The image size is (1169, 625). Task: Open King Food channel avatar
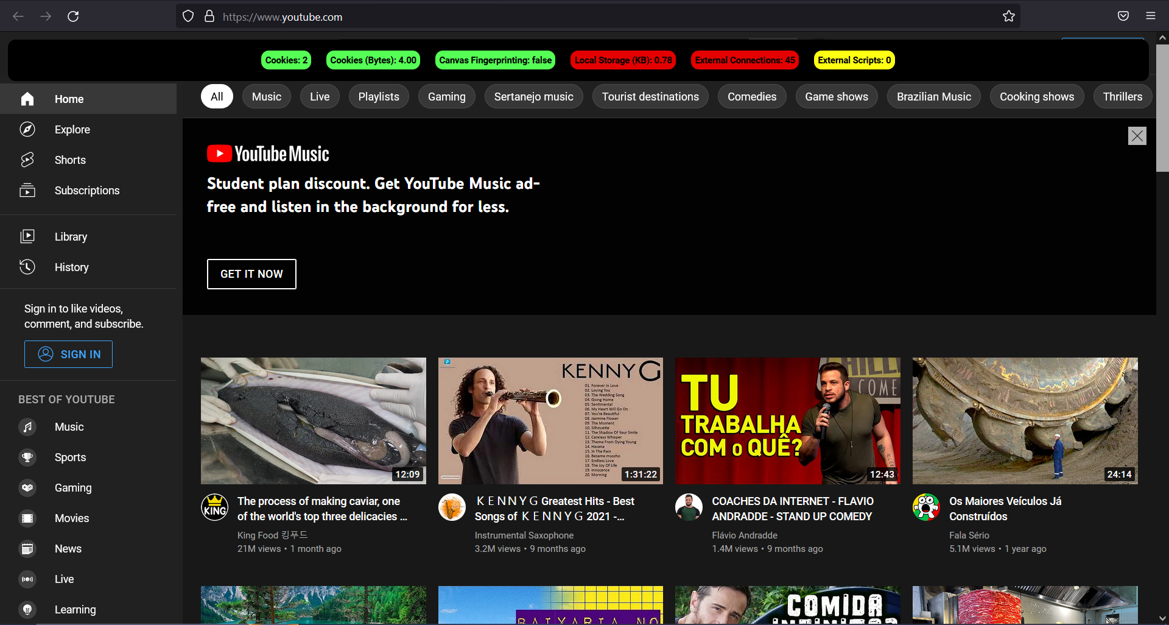click(x=215, y=507)
